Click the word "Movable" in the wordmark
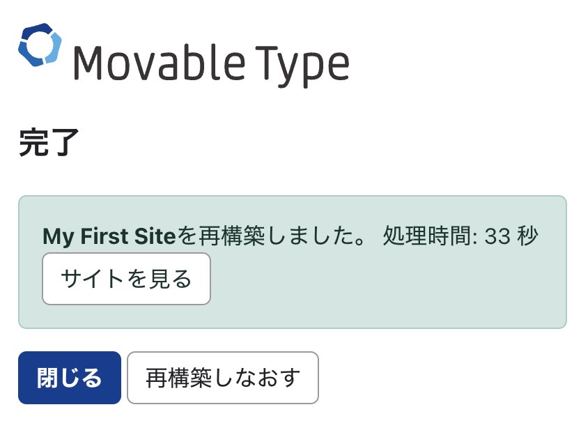 pos(159,63)
